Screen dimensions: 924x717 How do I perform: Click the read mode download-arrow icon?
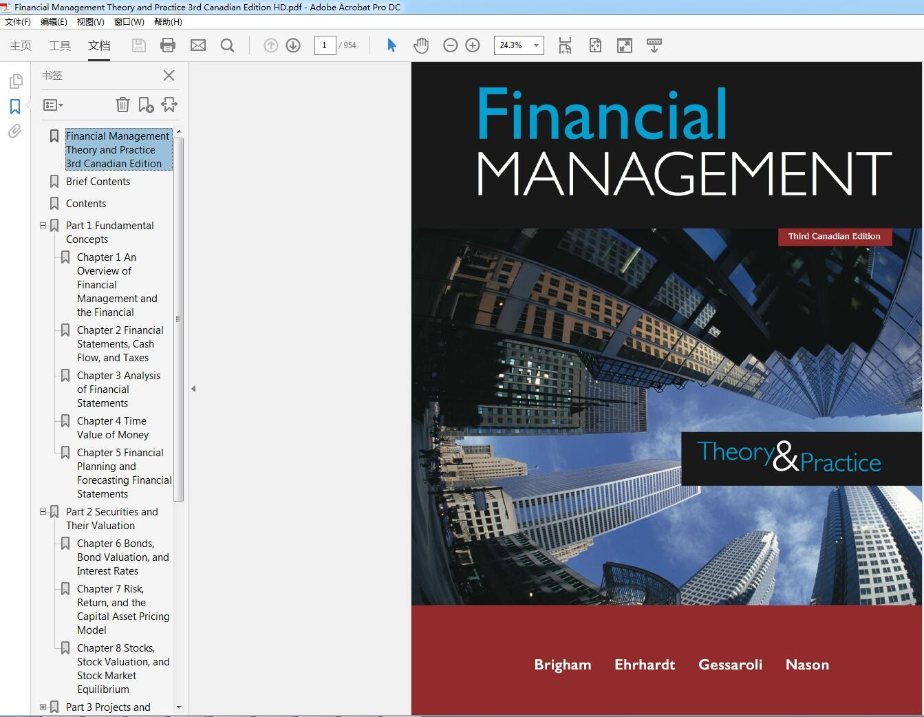point(654,45)
